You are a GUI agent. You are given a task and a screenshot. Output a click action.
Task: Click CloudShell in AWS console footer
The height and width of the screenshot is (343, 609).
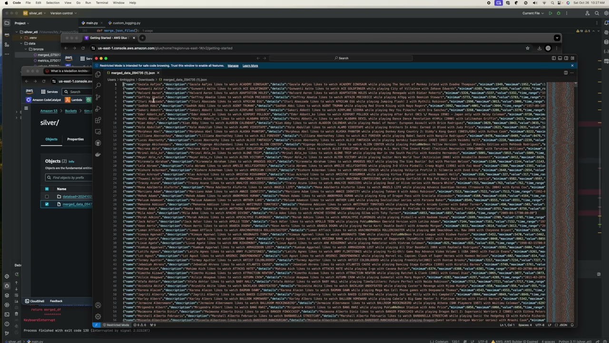click(35, 301)
